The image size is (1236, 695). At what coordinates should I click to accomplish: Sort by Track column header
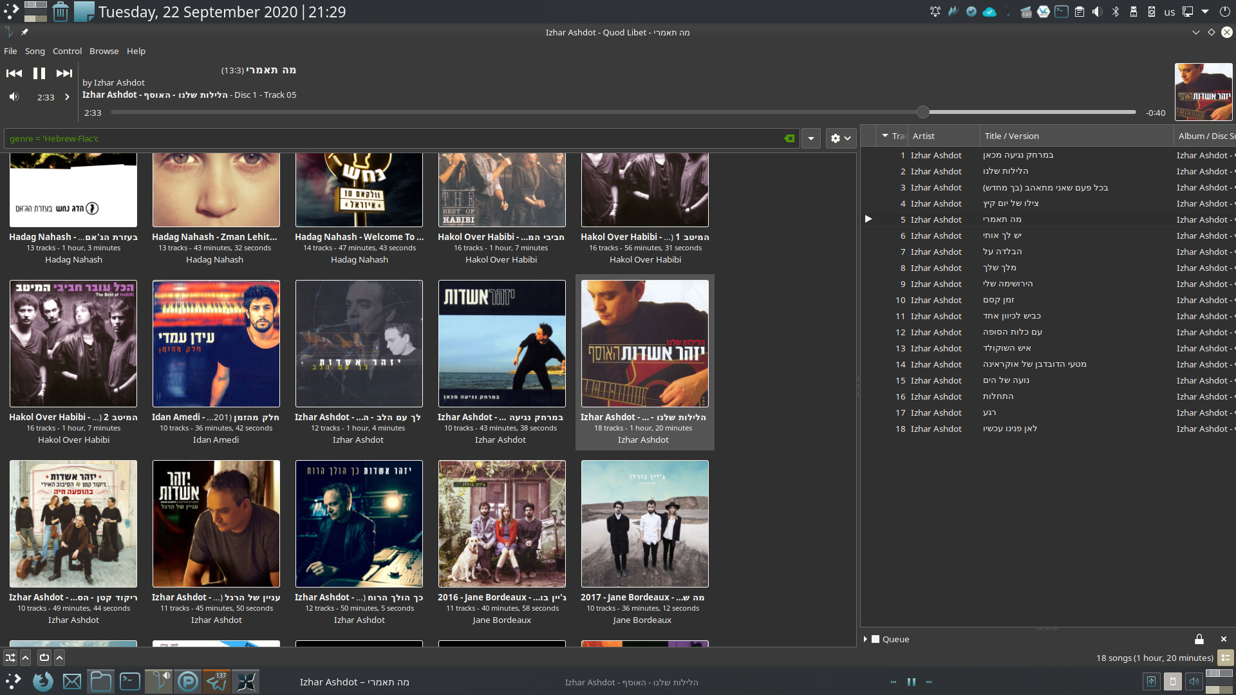tap(892, 136)
